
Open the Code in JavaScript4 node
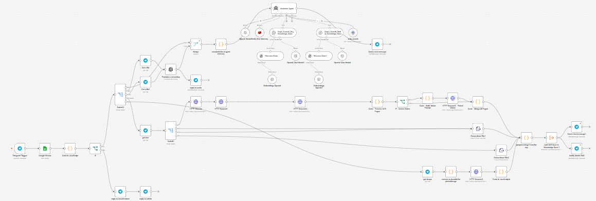(x=501, y=172)
